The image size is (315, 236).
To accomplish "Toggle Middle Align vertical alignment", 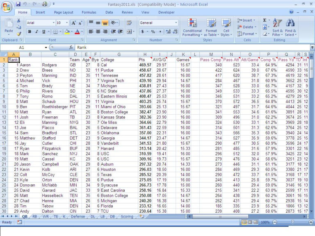I will click(x=98, y=23).
